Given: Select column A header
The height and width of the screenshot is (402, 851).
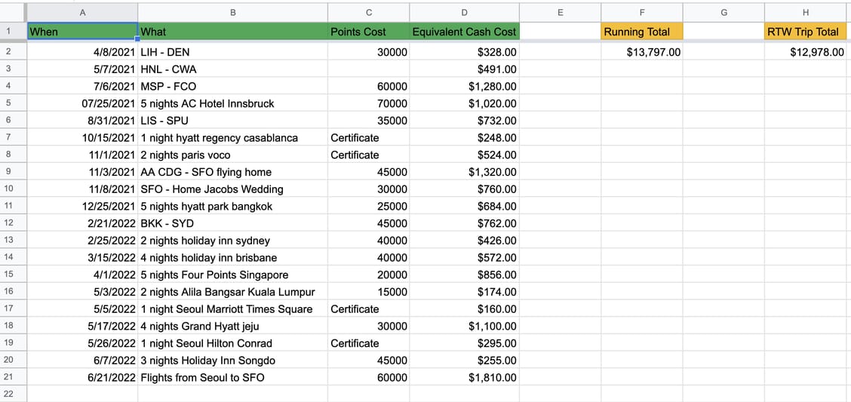Looking at the screenshot, I should click(82, 12).
